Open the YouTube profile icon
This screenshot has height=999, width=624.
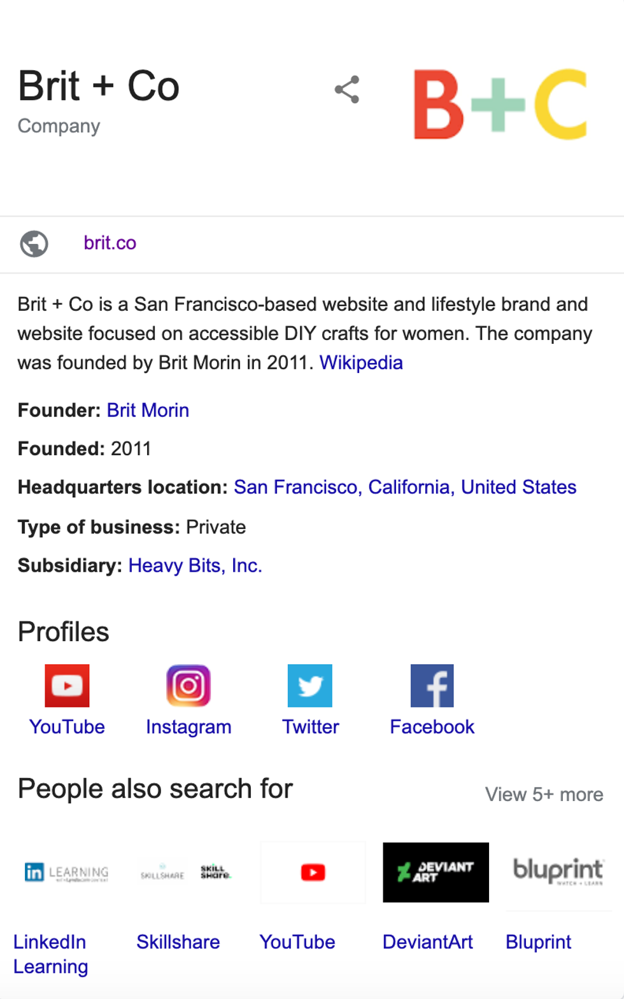point(67,686)
